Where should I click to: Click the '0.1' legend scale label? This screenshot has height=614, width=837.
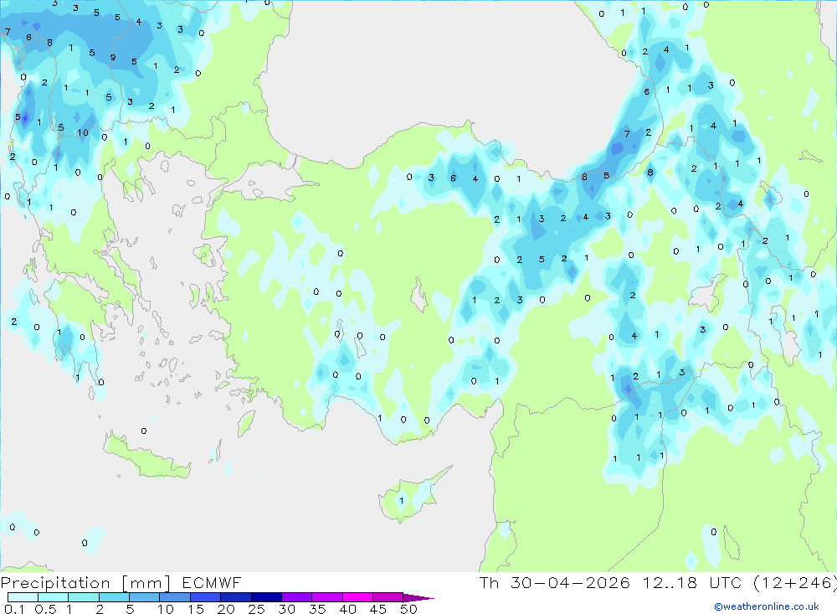coord(14,609)
